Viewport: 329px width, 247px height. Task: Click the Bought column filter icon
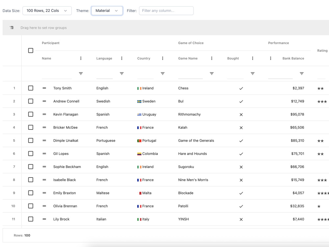253,73
